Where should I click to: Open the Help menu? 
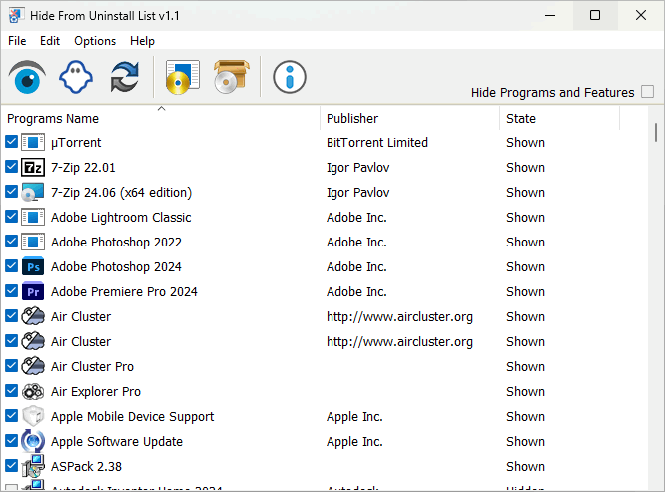tap(142, 41)
